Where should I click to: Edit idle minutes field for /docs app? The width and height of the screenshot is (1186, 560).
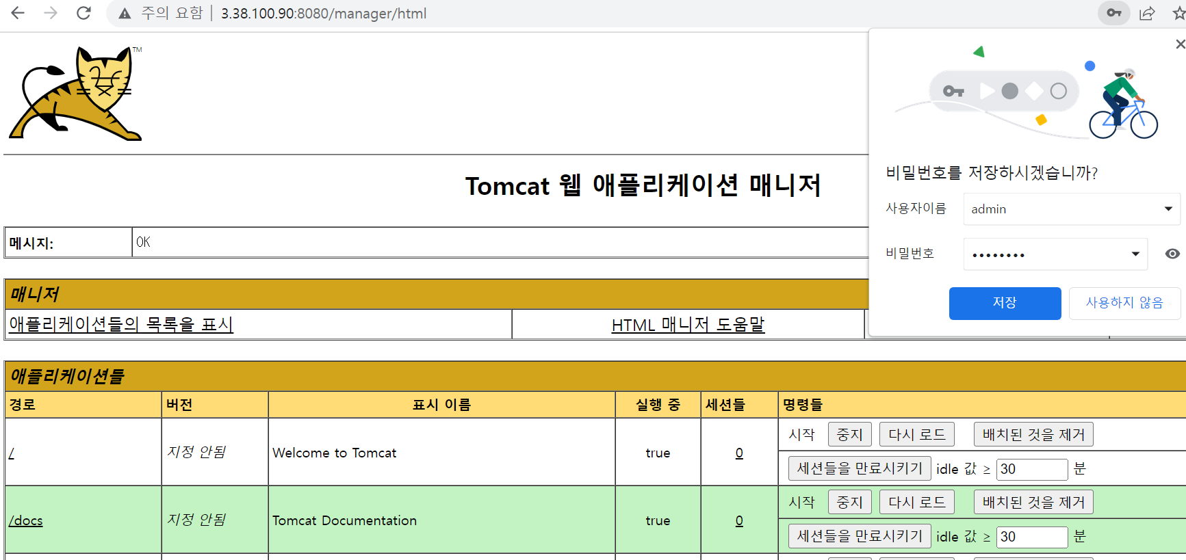pos(1032,537)
